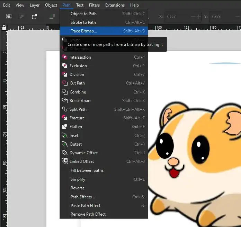
Task: Select Trace Bitmap menu entry
Action: [104, 31]
